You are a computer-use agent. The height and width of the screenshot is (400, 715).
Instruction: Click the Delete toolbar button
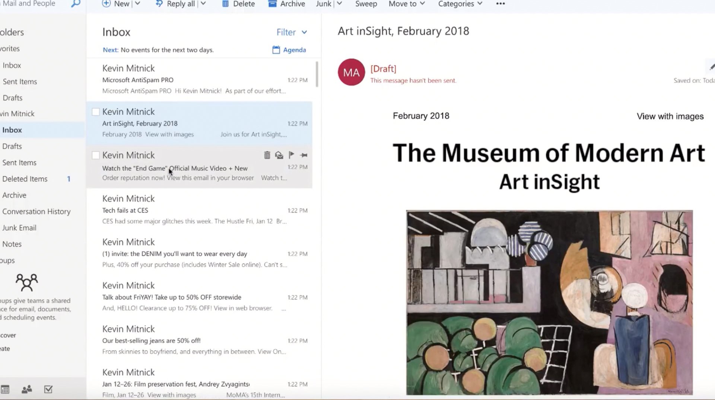[x=238, y=4]
